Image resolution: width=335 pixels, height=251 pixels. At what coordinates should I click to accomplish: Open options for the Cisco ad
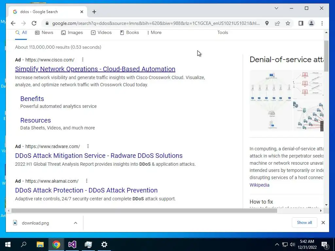83,59
